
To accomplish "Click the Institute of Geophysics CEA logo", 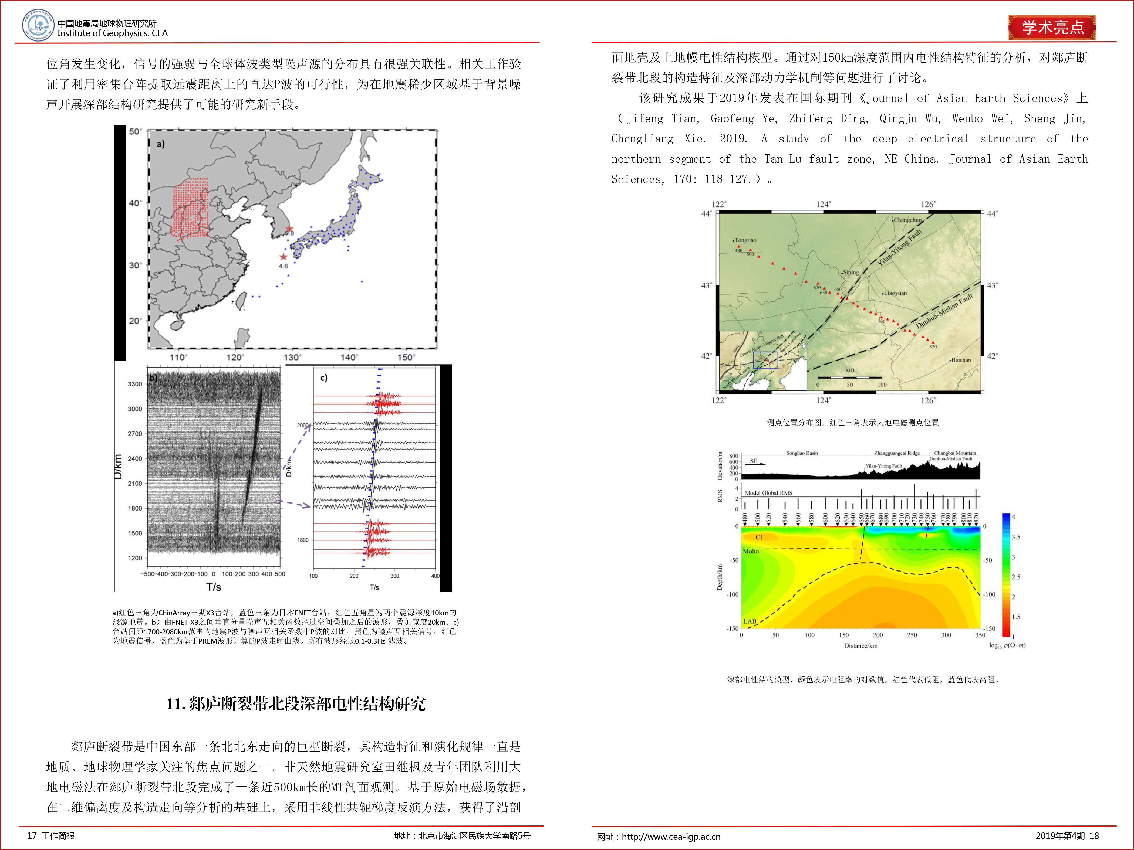I will pos(38,25).
